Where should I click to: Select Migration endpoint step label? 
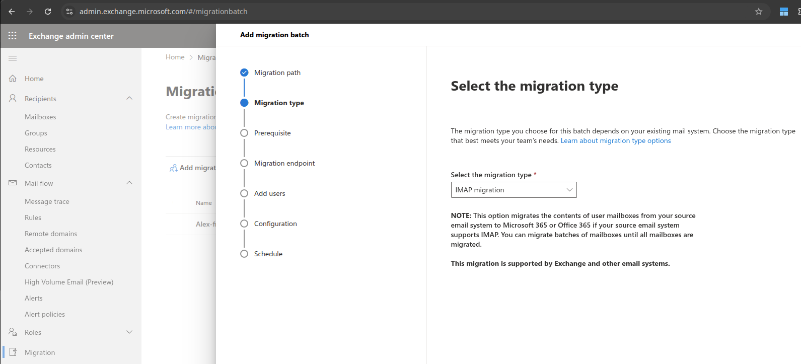pyautogui.click(x=284, y=163)
